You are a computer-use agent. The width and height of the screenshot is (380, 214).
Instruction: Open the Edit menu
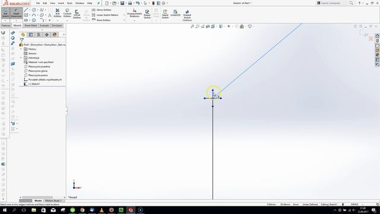coord(45,3)
